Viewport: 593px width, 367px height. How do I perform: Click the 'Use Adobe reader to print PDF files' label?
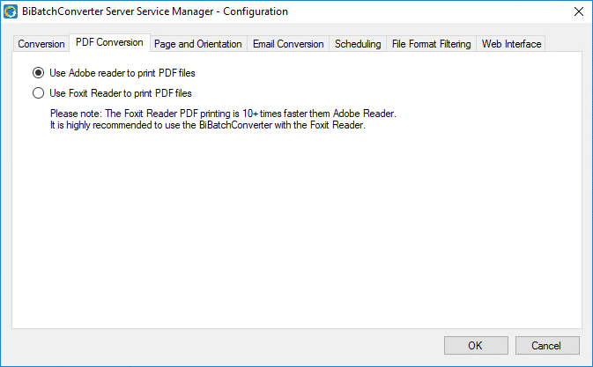coord(122,73)
